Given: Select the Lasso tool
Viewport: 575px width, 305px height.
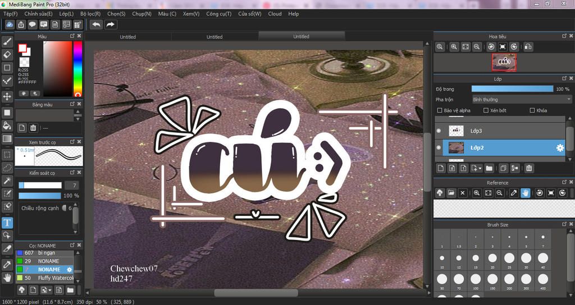Looking at the screenshot, I should coord(7,168).
